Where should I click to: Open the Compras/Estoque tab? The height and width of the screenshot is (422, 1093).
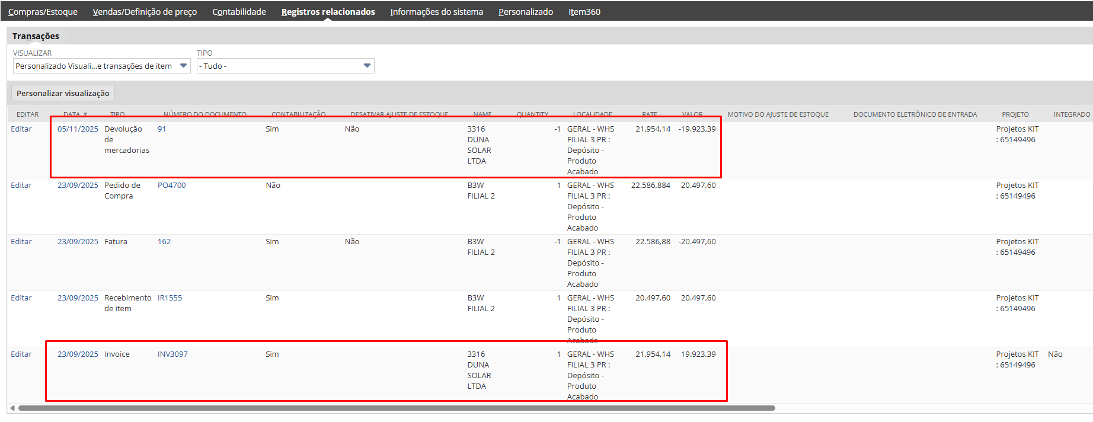(x=43, y=12)
